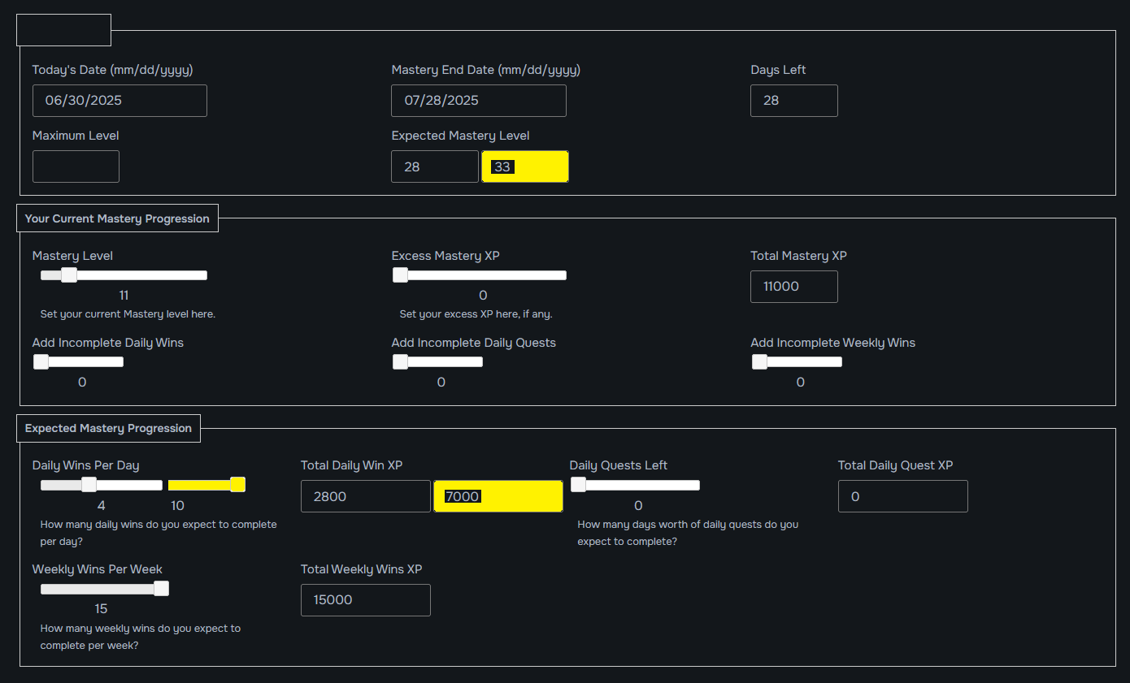Click the Total Daily Quest XP field
The height and width of the screenshot is (683, 1130).
[x=903, y=496]
